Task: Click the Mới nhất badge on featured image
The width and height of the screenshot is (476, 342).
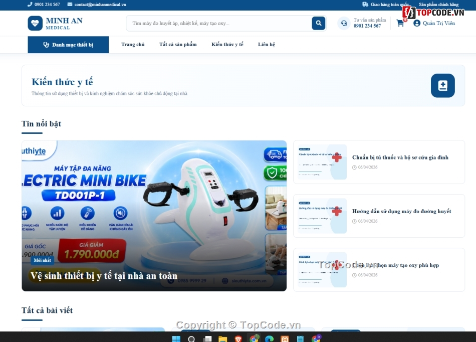Action: tap(42, 260)
